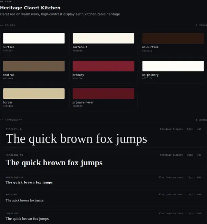The height and width of the screenshot is (224, 207).
Task: Click the DISPLAY-LG label
Action: click(x=14, y=129)
